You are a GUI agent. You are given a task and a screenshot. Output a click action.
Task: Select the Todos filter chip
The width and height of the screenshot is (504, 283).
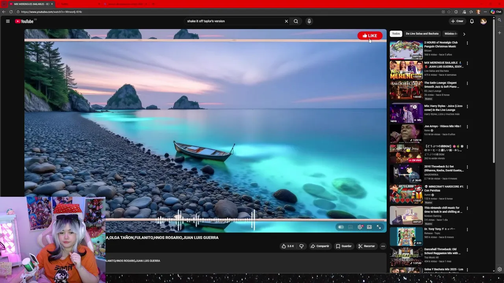396,34
